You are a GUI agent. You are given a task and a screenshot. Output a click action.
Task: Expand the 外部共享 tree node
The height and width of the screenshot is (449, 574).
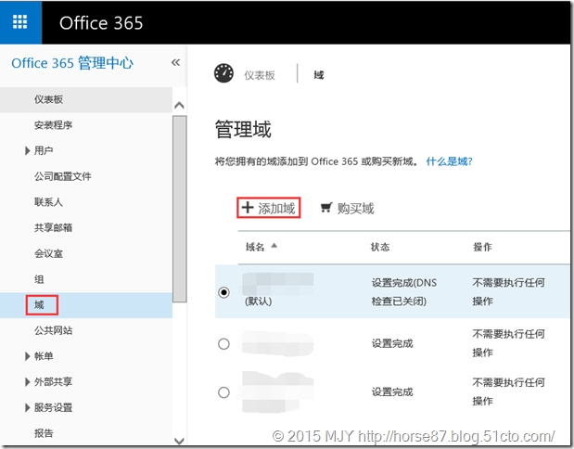tap(28, 382)
